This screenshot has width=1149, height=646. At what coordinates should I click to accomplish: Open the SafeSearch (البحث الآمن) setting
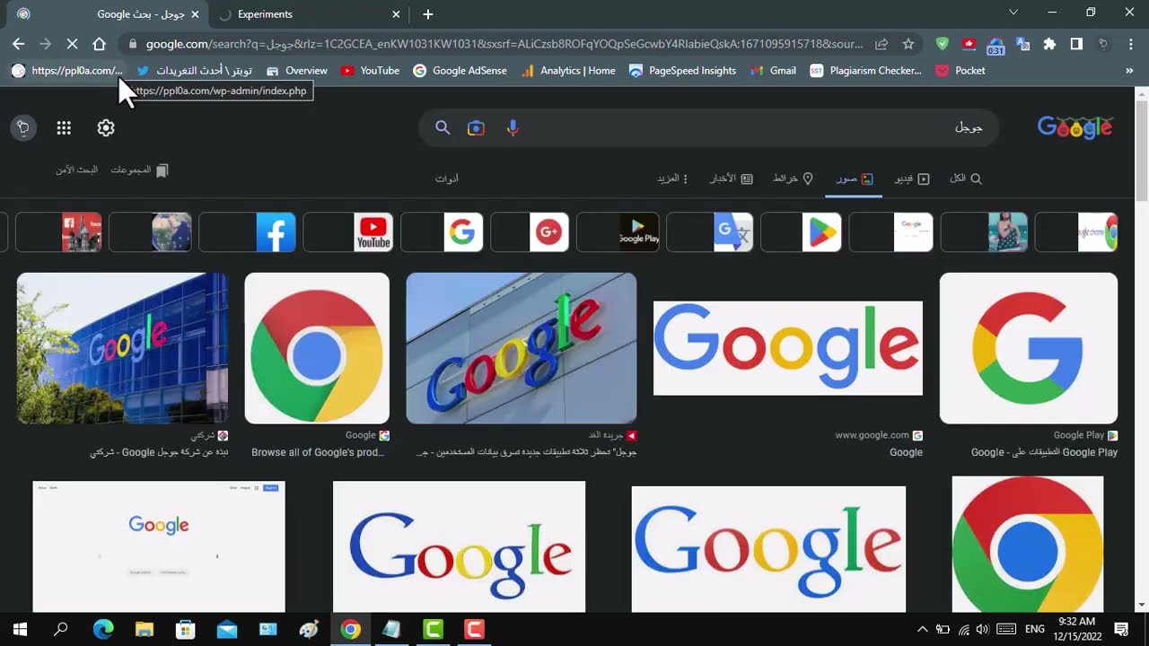76,170
